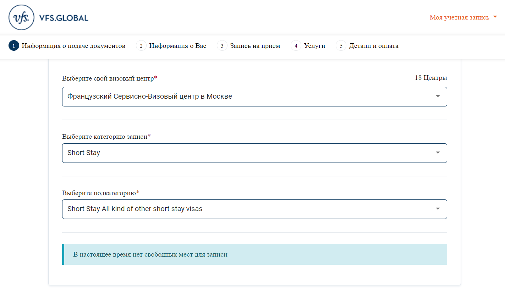Click the arrow next to Моя учетная запись
This screenshot has width=505, height=291.
(495, 17)
